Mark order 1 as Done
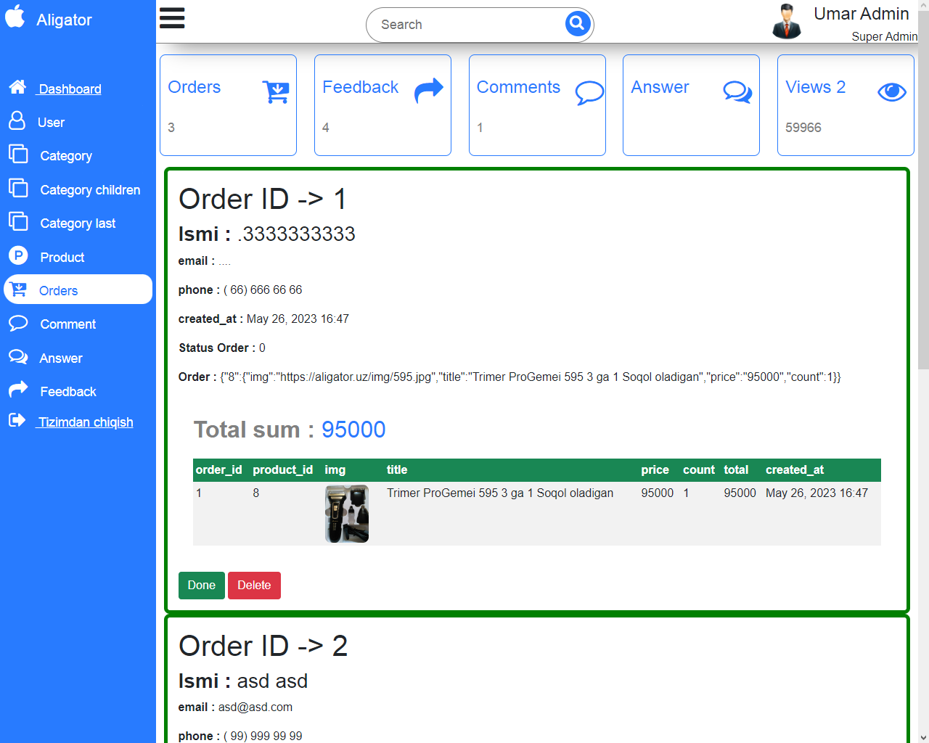The width and height of the screenshot is (929, 743). tap(201, 586)
